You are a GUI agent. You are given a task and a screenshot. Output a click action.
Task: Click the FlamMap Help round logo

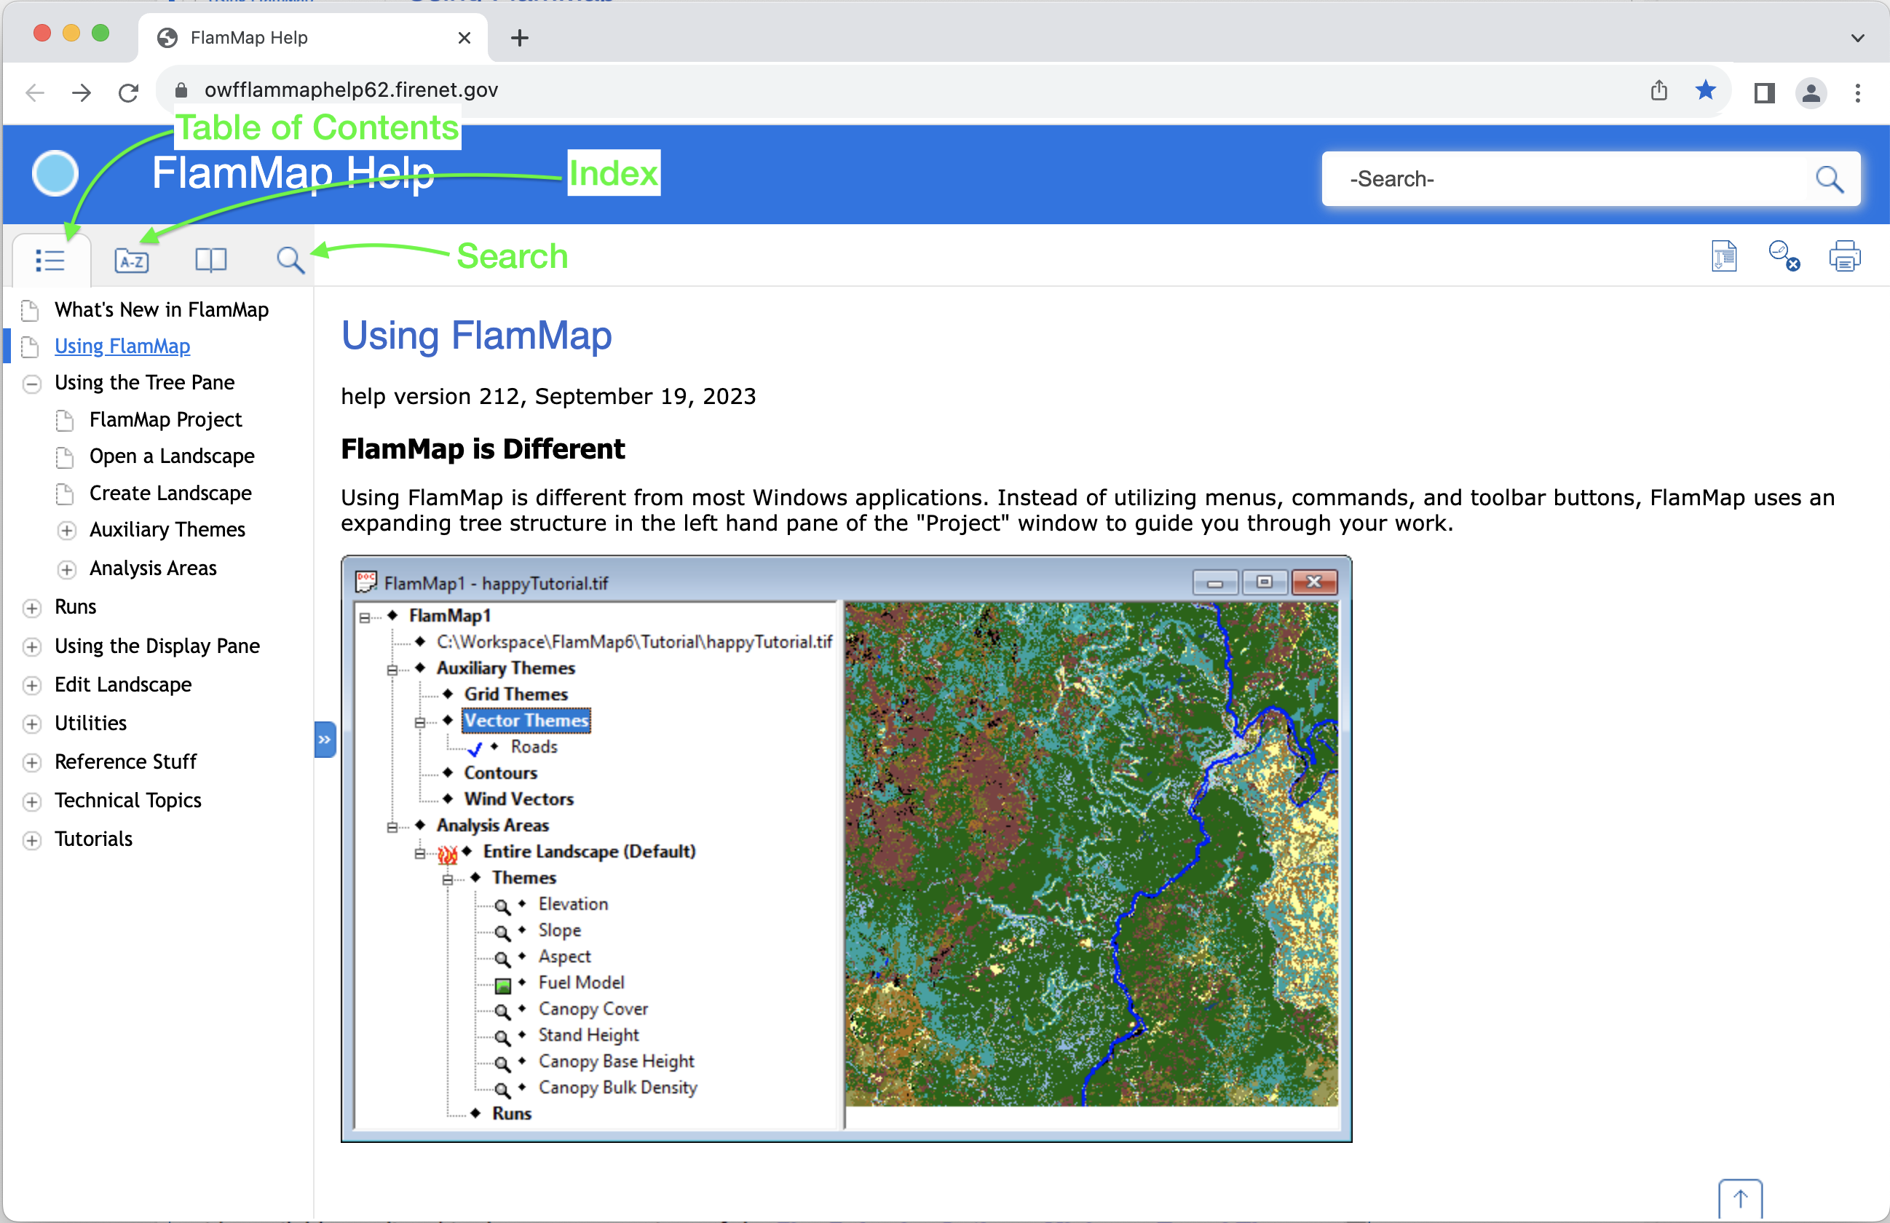tap(55, 173)
